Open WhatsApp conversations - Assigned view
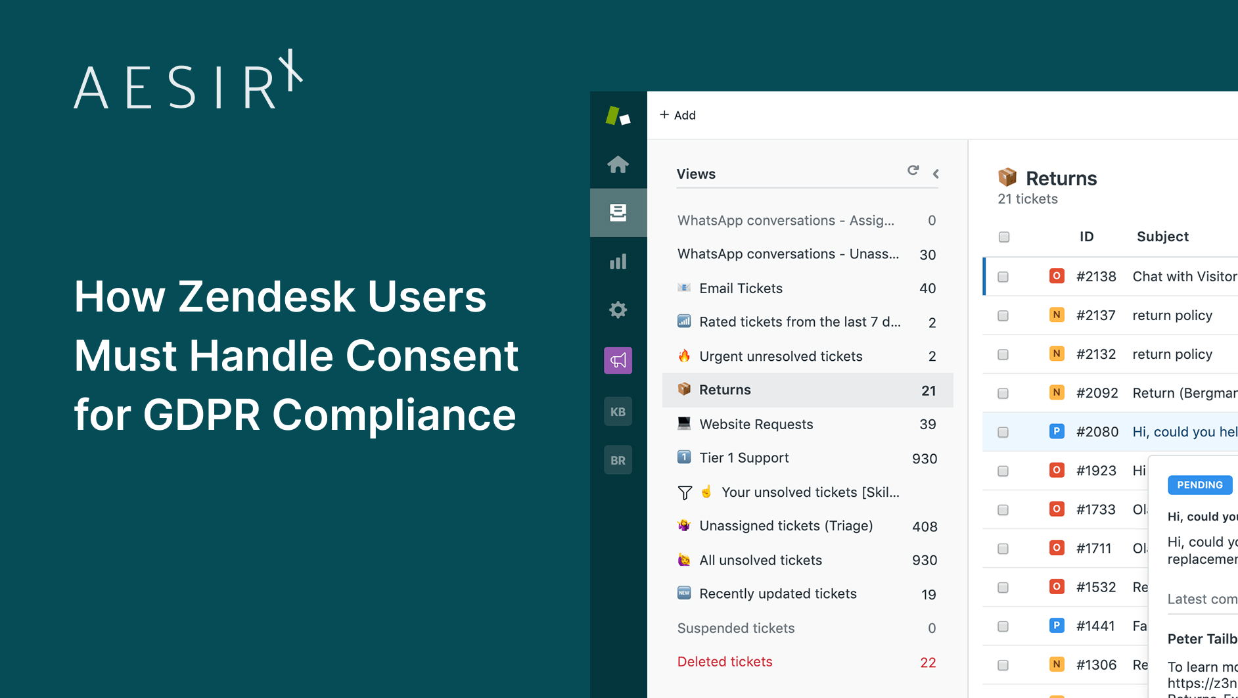Image resolution: width=1238 pixels, height=698 pixels. pyautogui.click(x=808, y=220)
